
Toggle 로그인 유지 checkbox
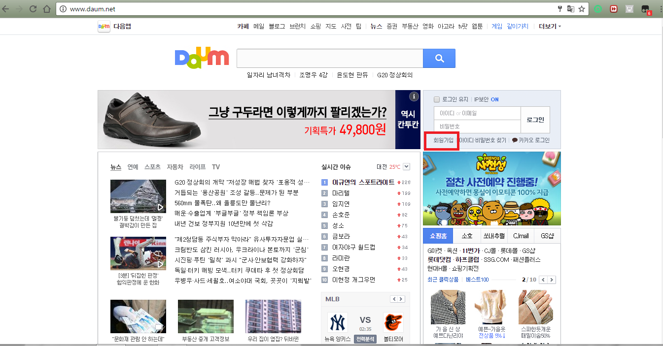coord(437,99)
